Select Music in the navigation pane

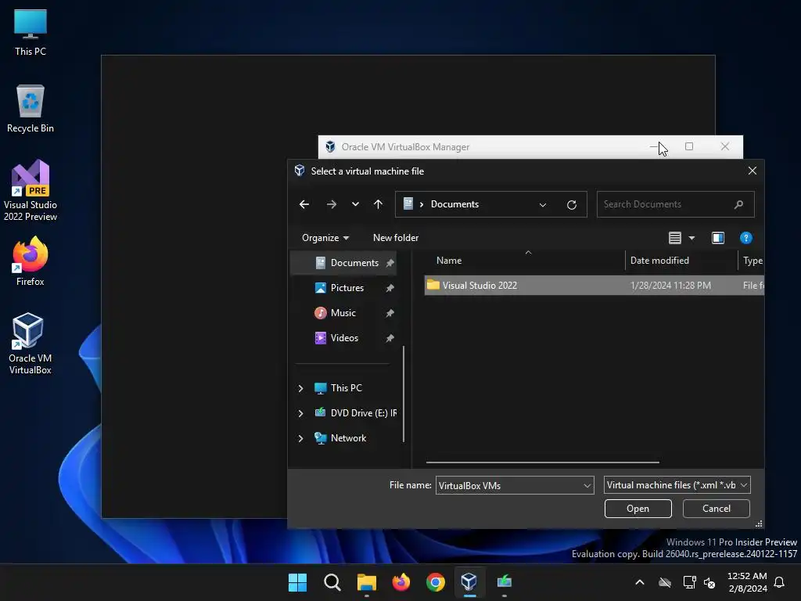pyautogui.click(x=343, y=313)
